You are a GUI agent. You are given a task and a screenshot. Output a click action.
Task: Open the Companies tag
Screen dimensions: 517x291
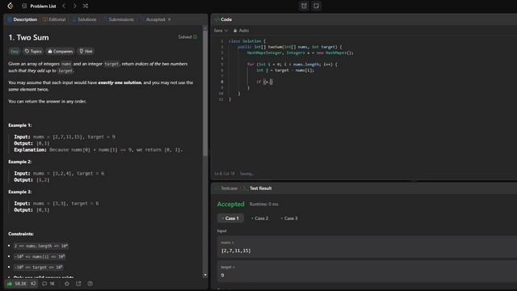(x=61, y=51)
